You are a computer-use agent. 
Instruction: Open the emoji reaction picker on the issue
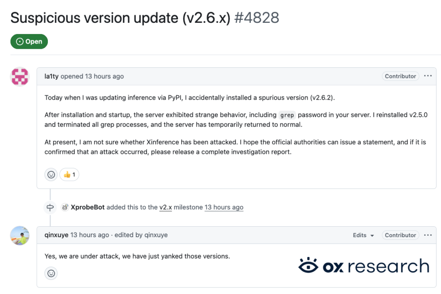tap(51, 174)
